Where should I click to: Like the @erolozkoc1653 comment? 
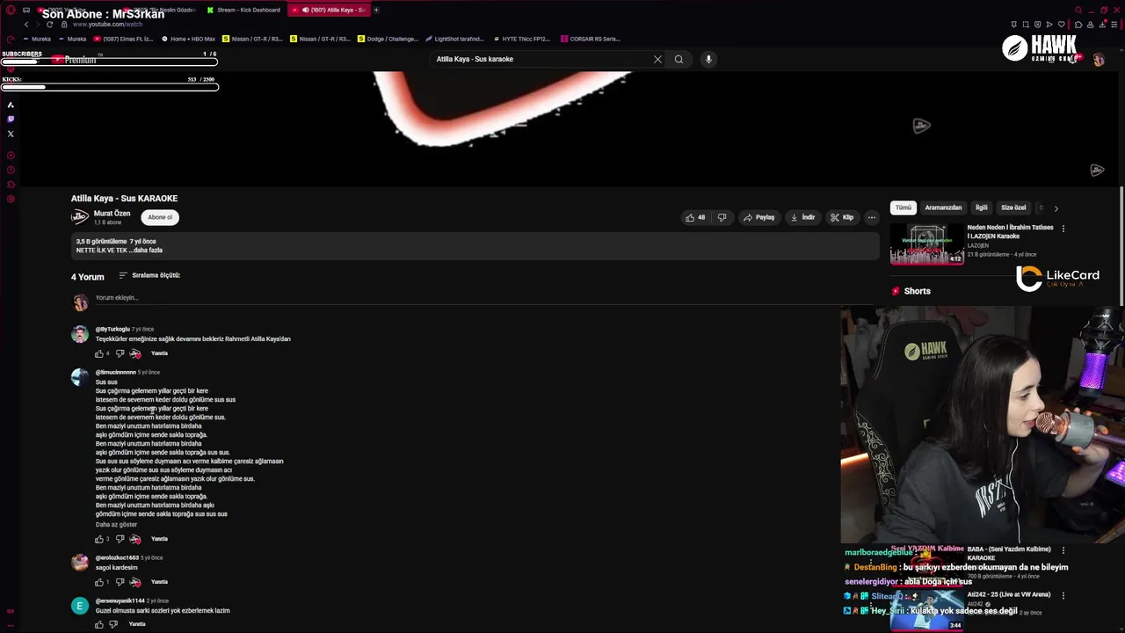pos(99,582)
